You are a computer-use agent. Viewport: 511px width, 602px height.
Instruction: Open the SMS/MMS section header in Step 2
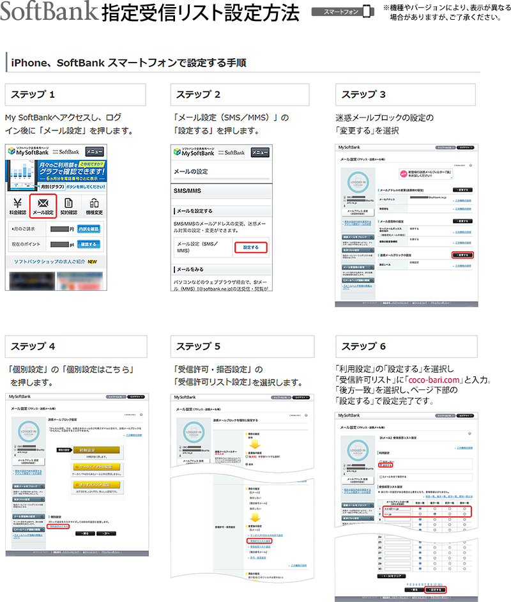click(x=222, y=191)
